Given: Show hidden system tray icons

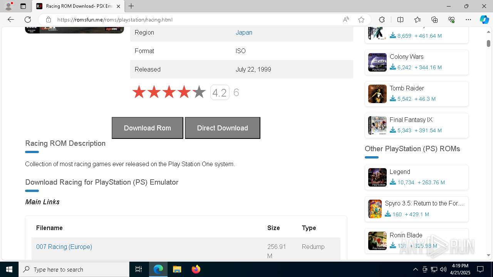Looking at the screenshot, I should tap(415, 269).
